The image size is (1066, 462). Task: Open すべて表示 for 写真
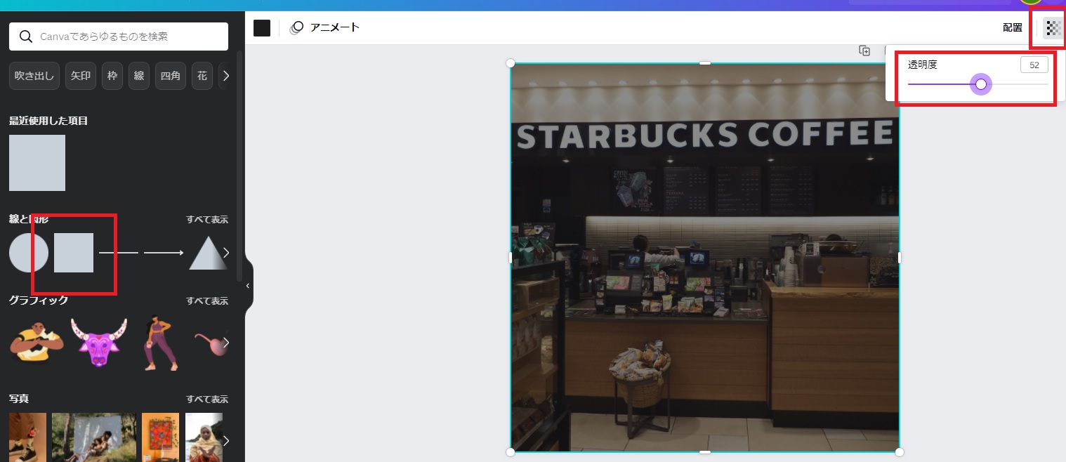click(207, 399)
